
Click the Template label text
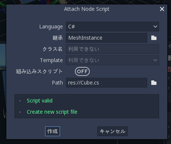pyautogui.click(x=51, y=60)
